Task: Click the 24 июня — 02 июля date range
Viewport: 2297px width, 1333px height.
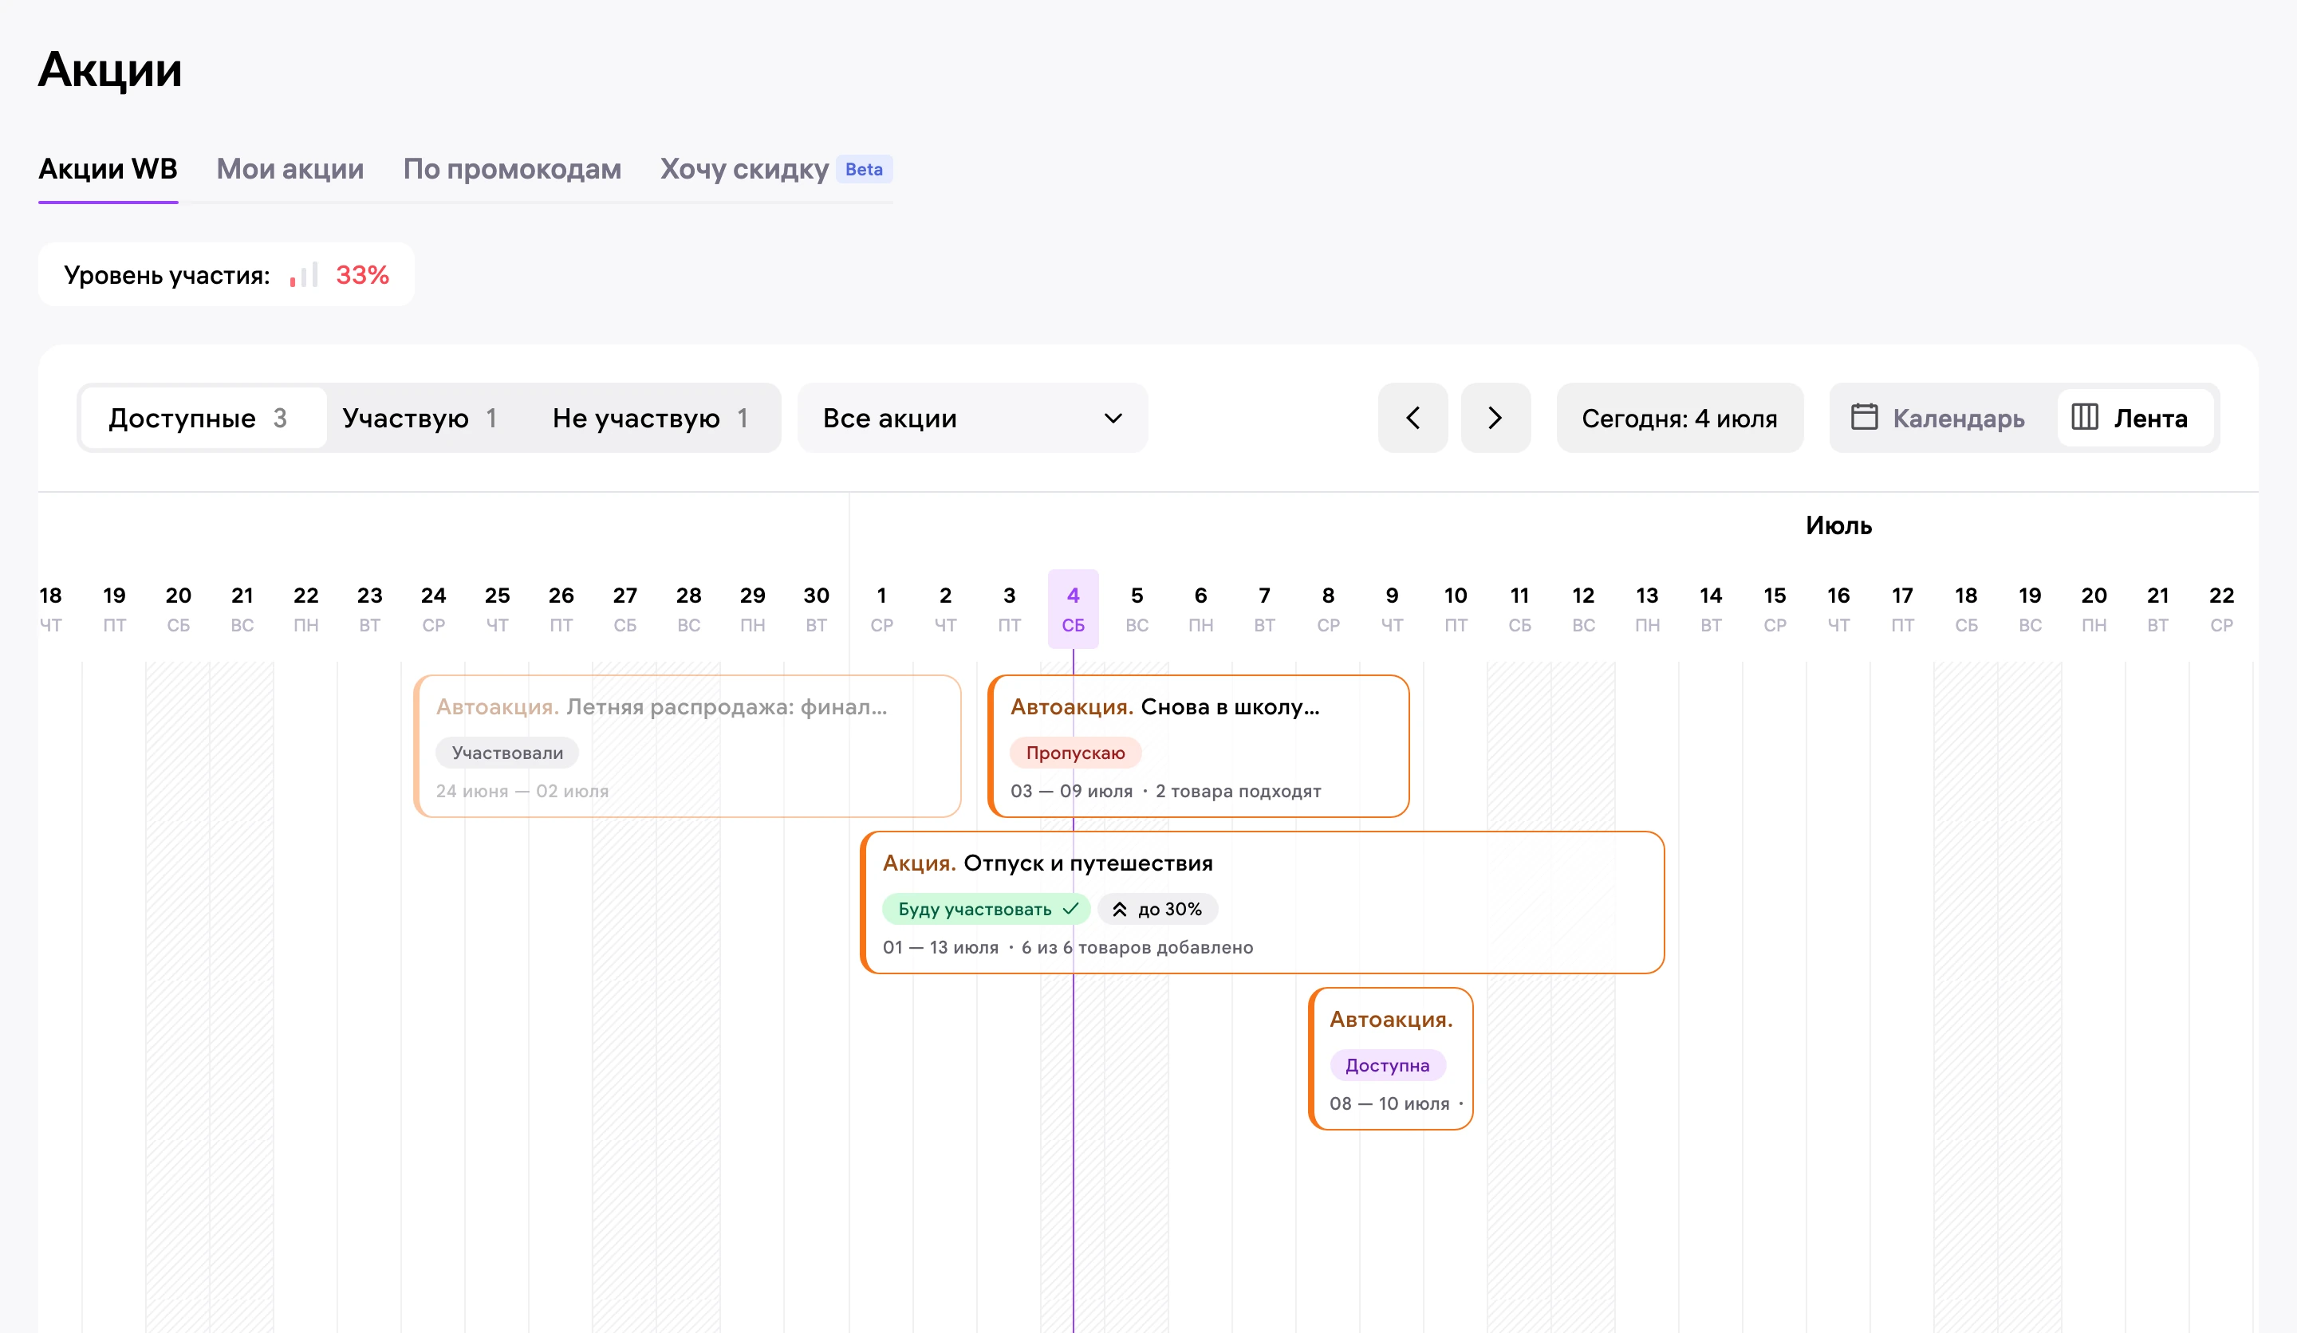Action: (522, 792)
